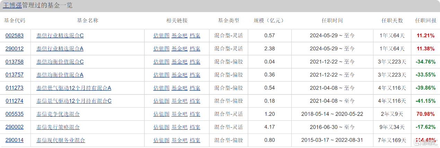The image size is (440, 148).
Task: Open fund 泰信竞争优选混合
Action: [x=58, y=114]
